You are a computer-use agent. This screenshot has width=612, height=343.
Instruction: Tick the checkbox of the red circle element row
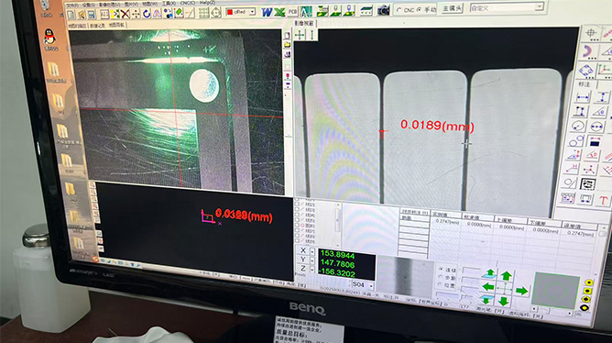[298, 226]
